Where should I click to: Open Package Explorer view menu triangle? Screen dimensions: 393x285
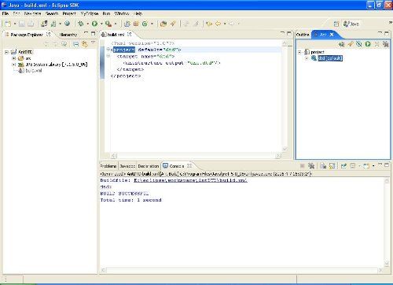(93, 43)
